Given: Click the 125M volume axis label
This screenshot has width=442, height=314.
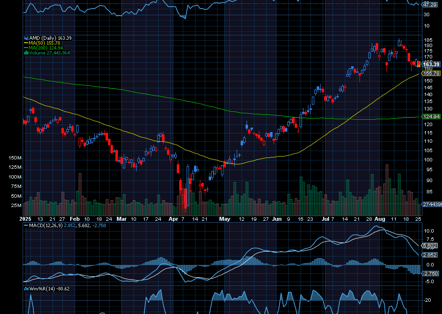Looking at the screenshot, I should pyautogui.click(x=15, y=167).
